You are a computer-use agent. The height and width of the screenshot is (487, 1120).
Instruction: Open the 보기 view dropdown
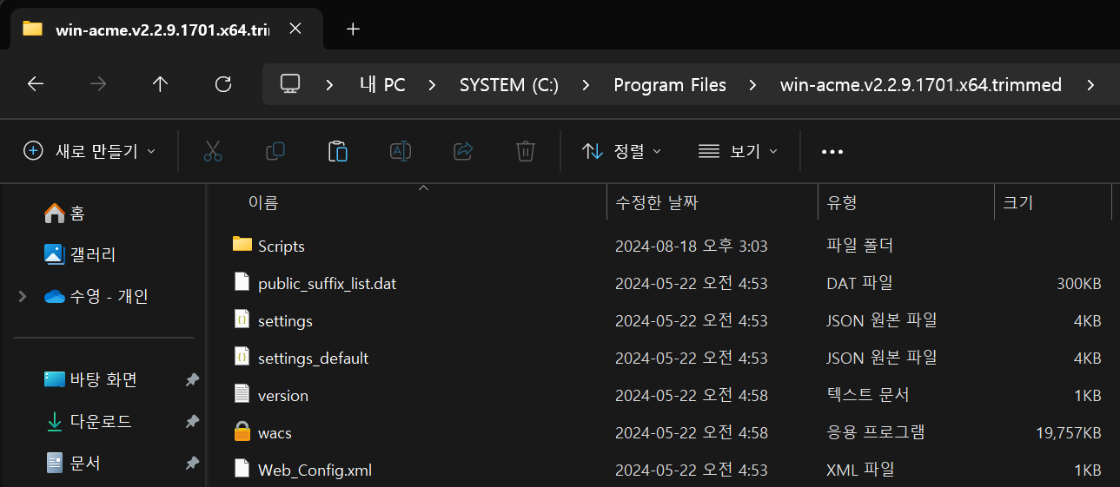tap(738, 151)
